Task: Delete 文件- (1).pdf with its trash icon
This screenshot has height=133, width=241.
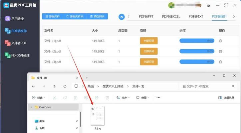Action: pyautogui.click(x=220, y=41)
